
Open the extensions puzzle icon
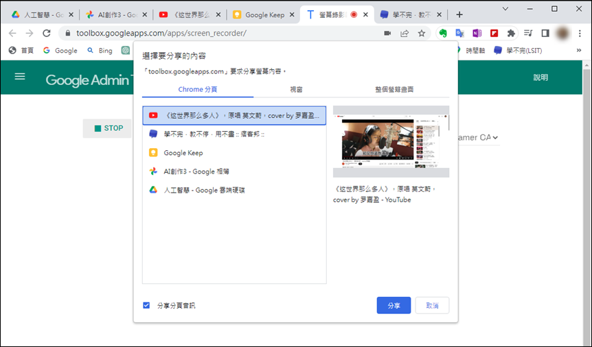511,33
